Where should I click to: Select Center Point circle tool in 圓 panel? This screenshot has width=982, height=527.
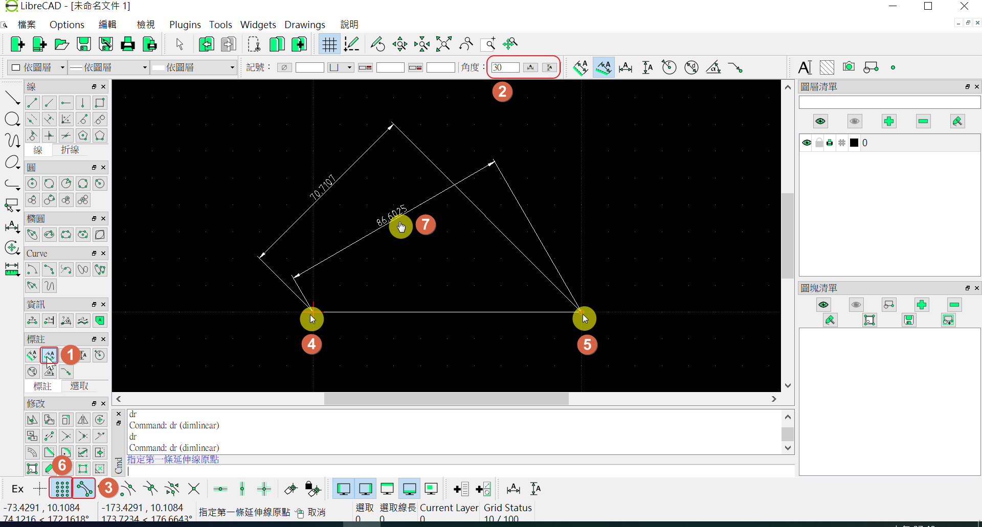[x=32, y=184]
